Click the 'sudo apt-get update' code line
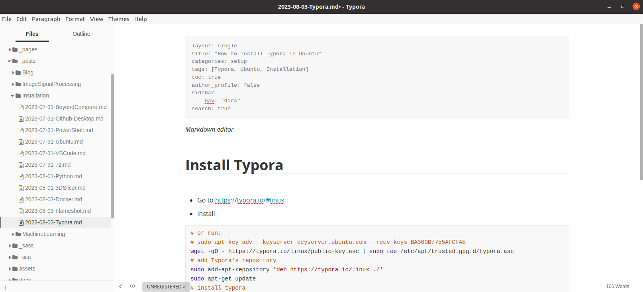The width and height of the screenshot is (643, 292). coord(223,278)
